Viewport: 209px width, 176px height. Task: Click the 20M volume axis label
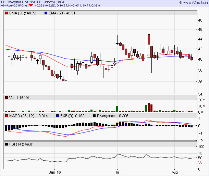202,100
